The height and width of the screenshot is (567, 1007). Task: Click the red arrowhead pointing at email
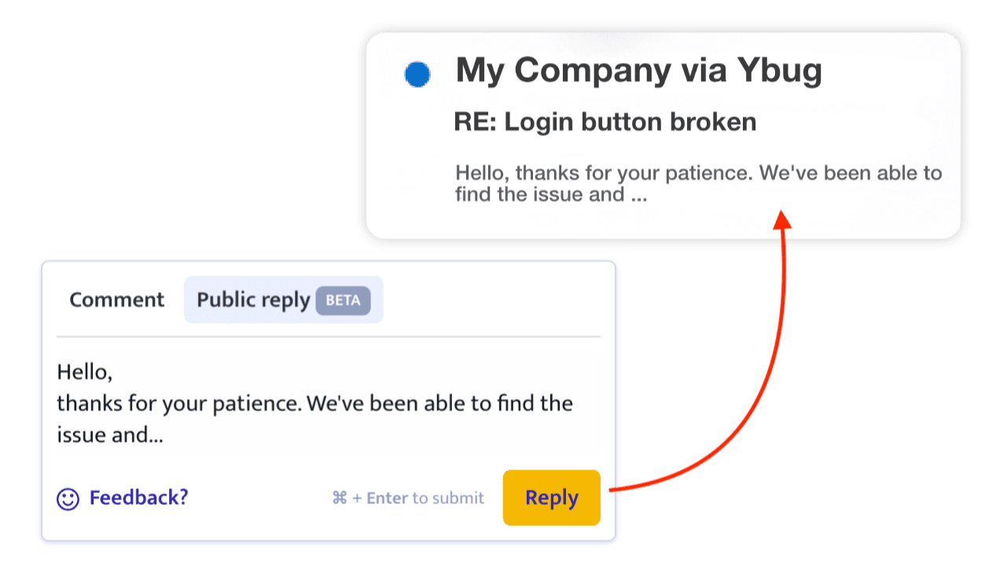click(782, 219)
